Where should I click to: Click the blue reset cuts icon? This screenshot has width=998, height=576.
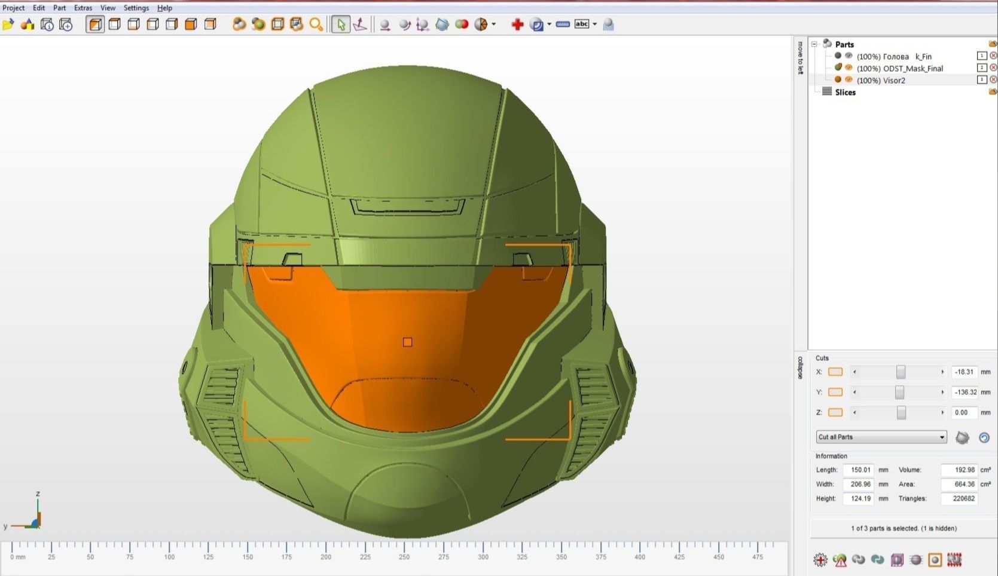click(x=984, y=437)
